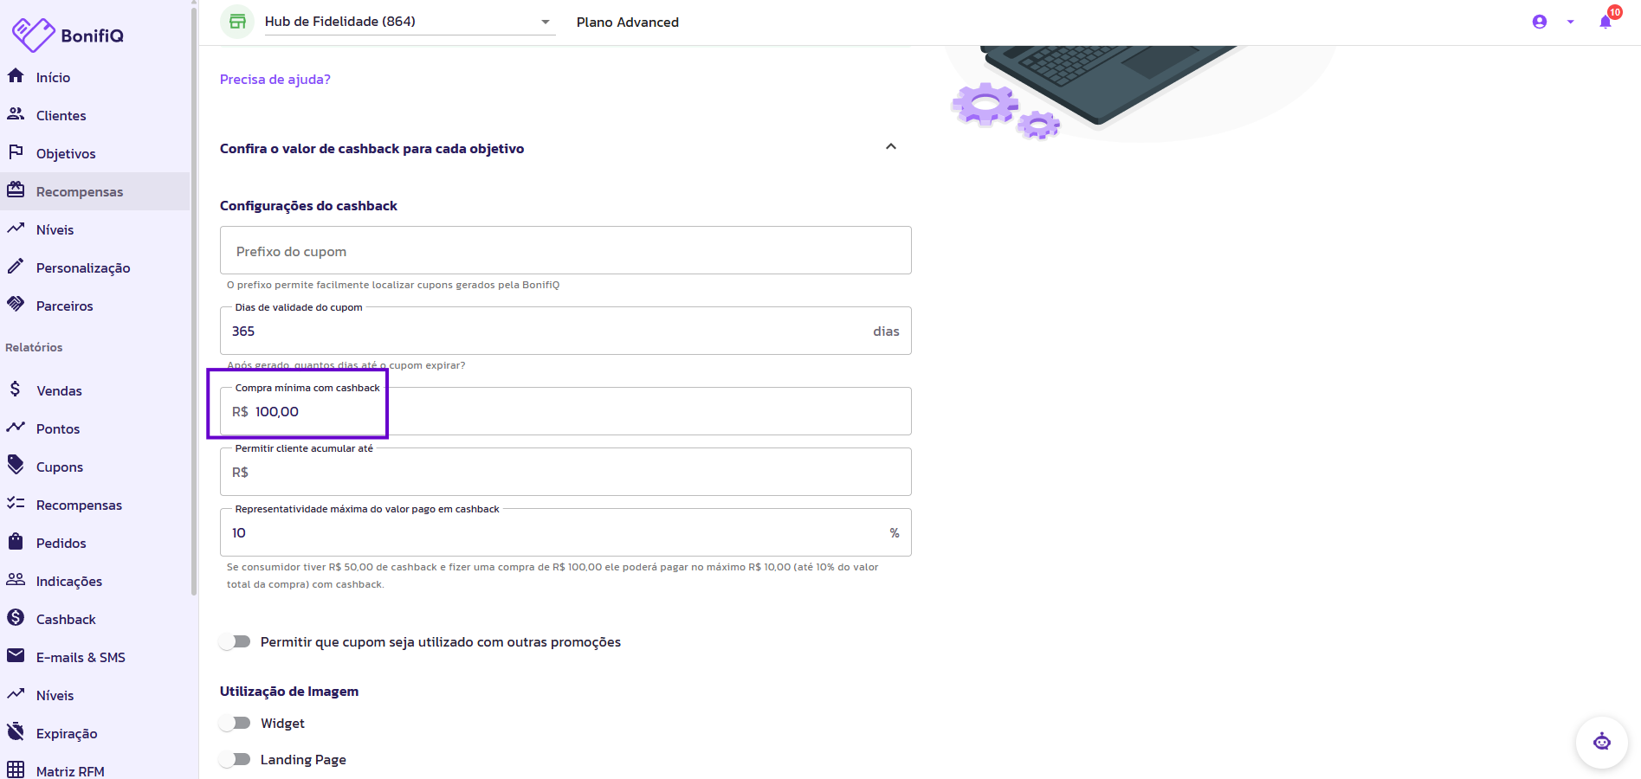Click the Utilização de Imagem heading
The image size is (1641, 779).
[x=289, y=691]
